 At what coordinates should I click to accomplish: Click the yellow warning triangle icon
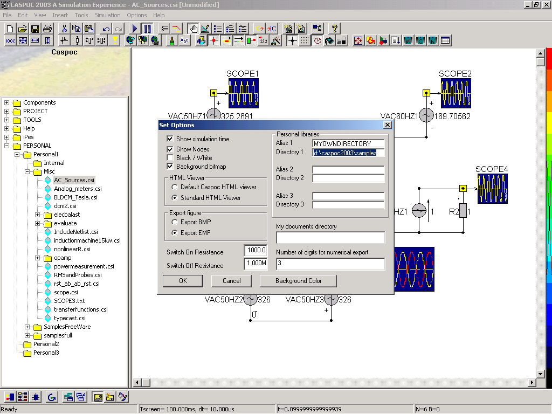(115, 41)
